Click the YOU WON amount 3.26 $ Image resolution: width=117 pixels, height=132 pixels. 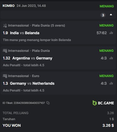click(x=108, y=125)
